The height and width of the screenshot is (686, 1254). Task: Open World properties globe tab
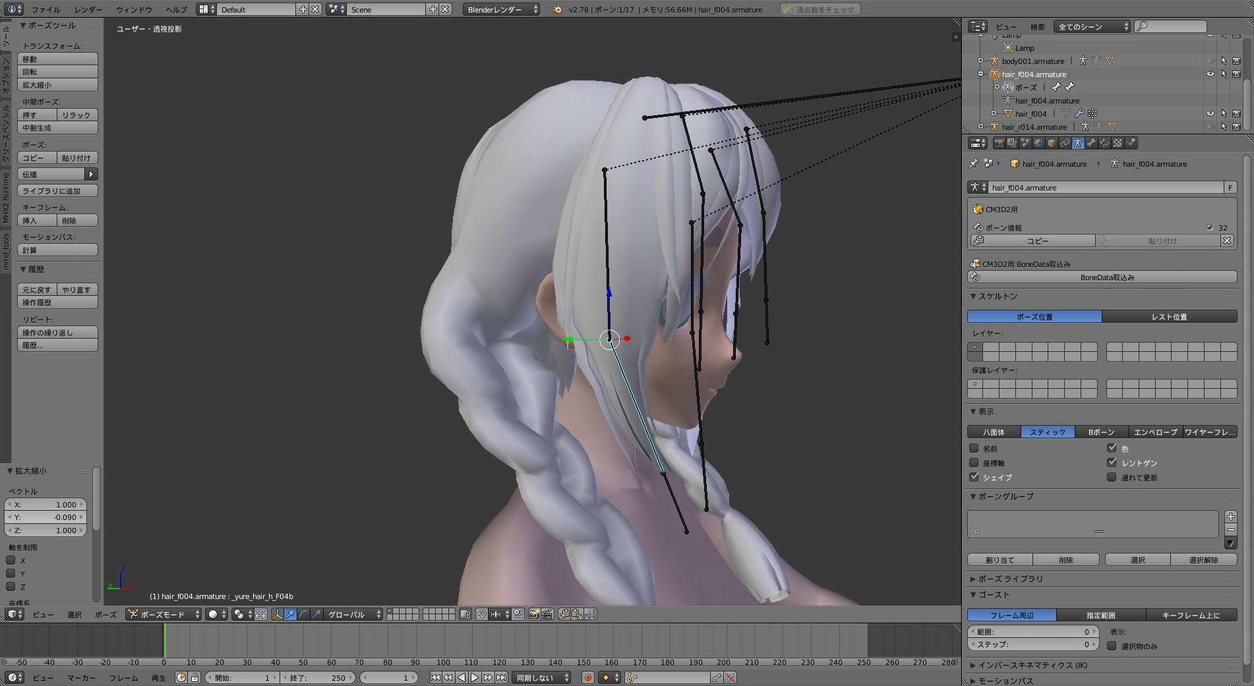click(1038, 143)
